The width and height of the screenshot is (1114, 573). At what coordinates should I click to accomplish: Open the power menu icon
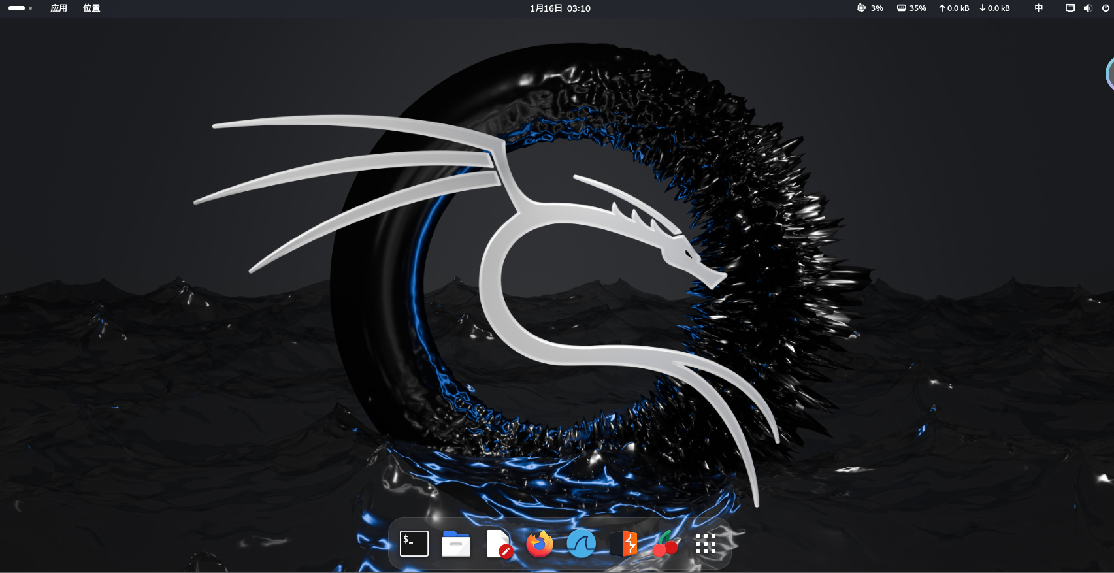pos(1106,8)
